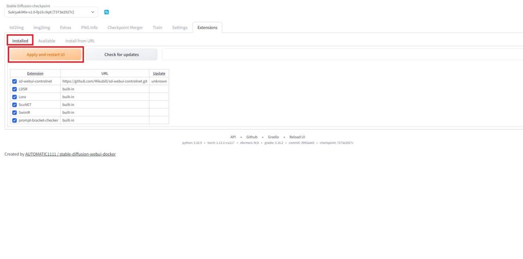523x259 pixels.
Task: Uncheck the sd-webui-controlnet extension checkbox
Action: pos(14,81)
